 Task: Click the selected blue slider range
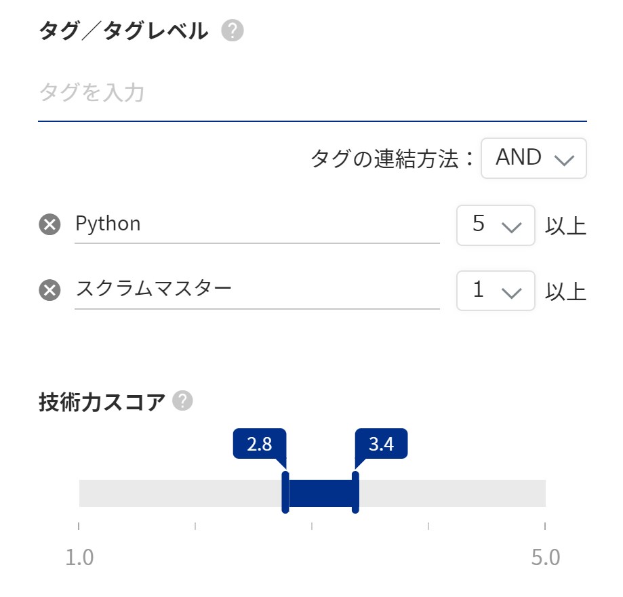[x=320, y=493]
